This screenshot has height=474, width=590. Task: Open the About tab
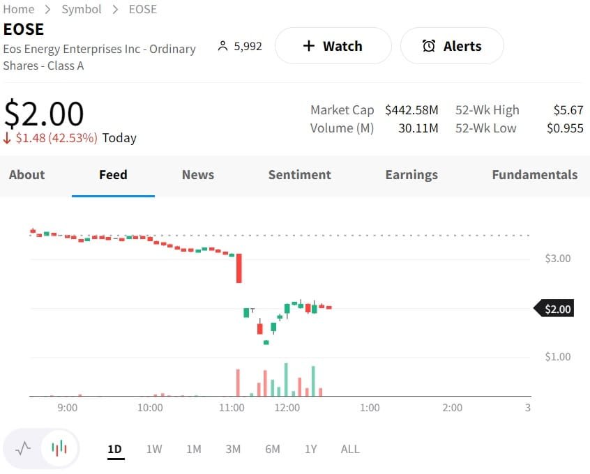tap(27, 175)
